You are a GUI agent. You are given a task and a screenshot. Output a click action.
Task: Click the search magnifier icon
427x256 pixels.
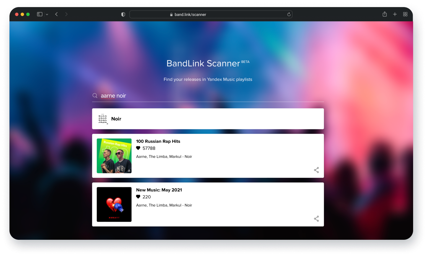click(95, 96)
